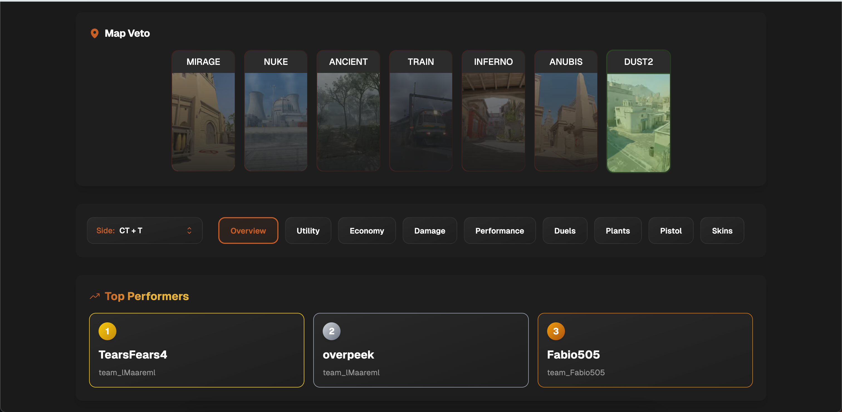Click the silver rank 2 badge

coord(331,331)
